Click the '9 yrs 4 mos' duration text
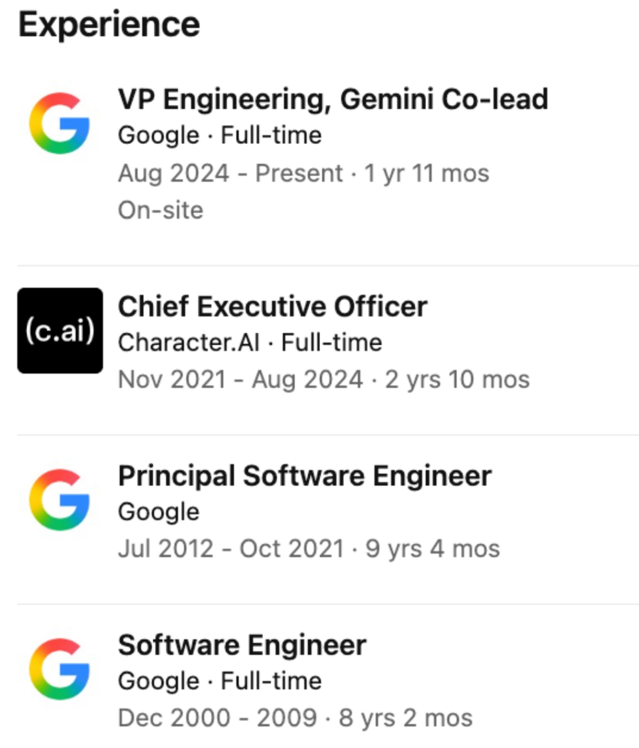This screenshot has height=748, width=639. tap(433, 548)
